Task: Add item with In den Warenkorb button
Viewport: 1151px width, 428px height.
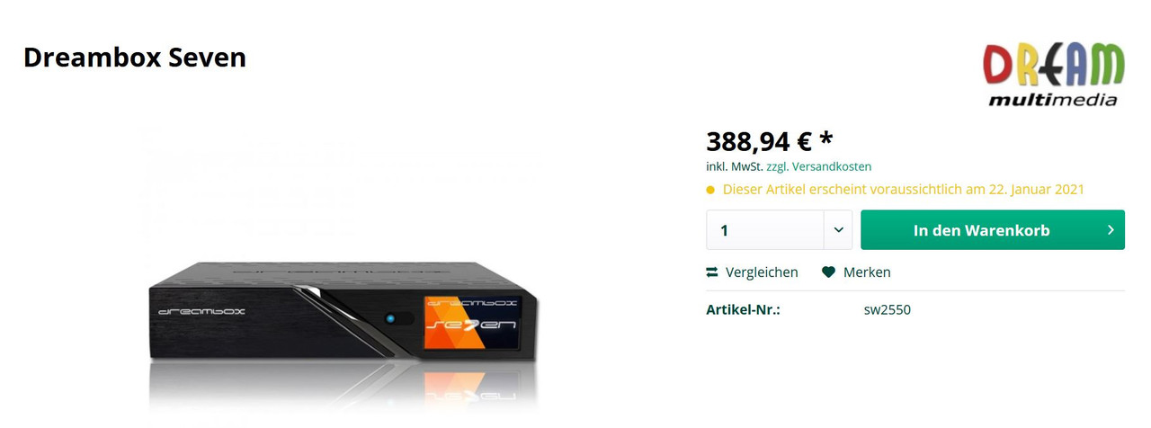Action: [993, 230]
